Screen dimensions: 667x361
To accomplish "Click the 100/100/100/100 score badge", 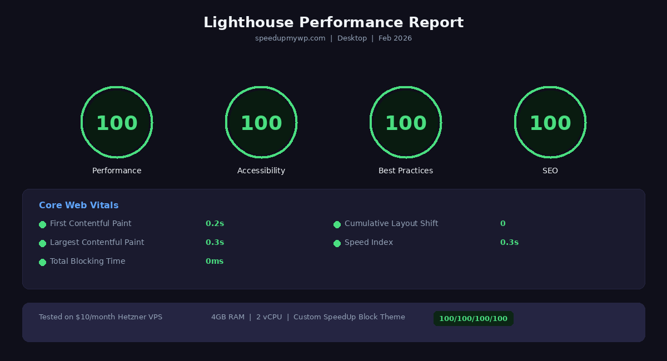I will (473, 318).
